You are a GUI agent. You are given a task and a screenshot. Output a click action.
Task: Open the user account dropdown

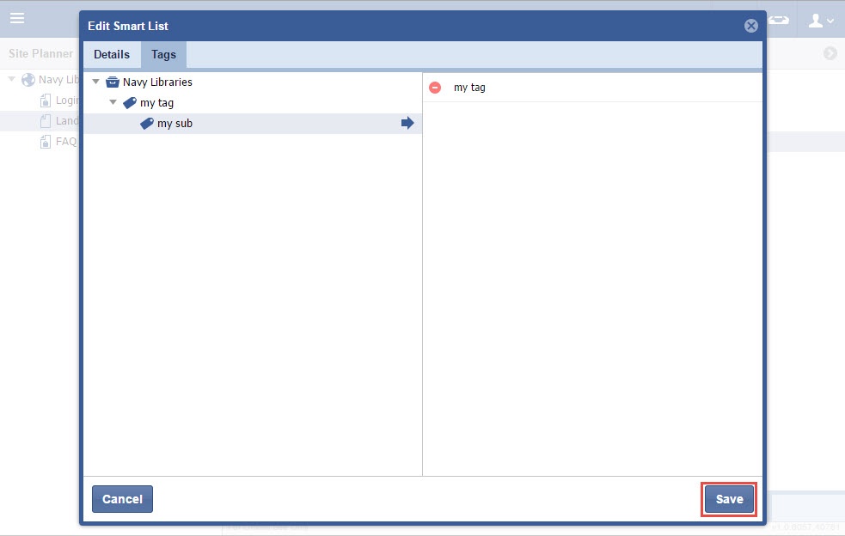coord(822,19)
